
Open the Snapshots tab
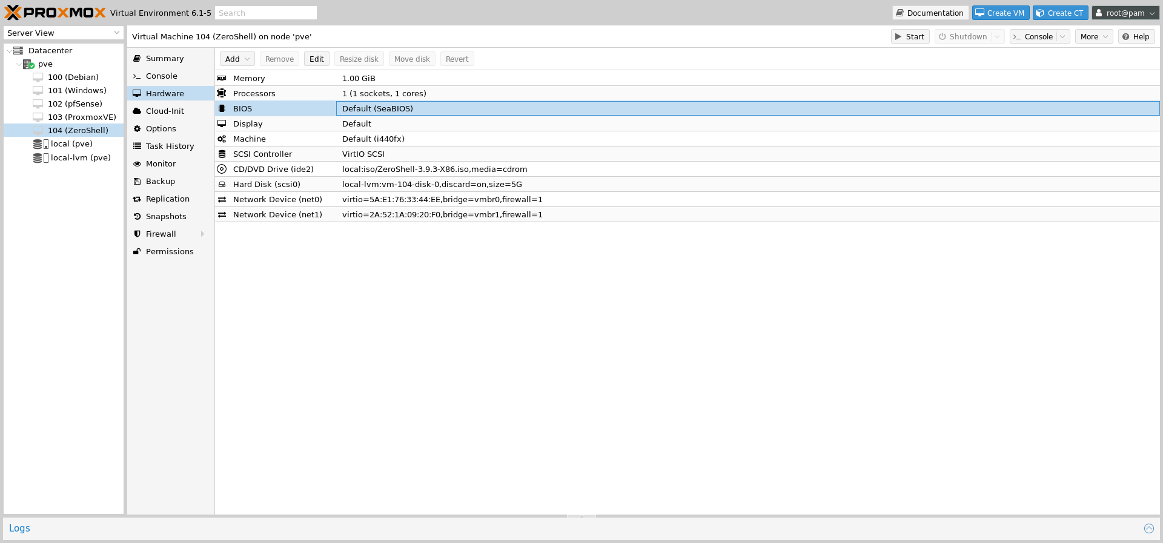(171, 216)
